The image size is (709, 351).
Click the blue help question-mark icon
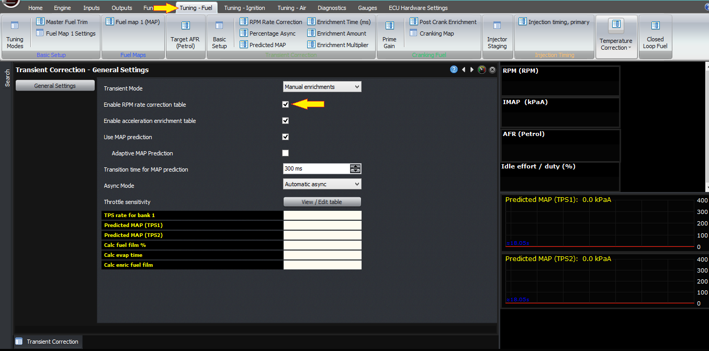pyautogui.click(x=454, y=70)
